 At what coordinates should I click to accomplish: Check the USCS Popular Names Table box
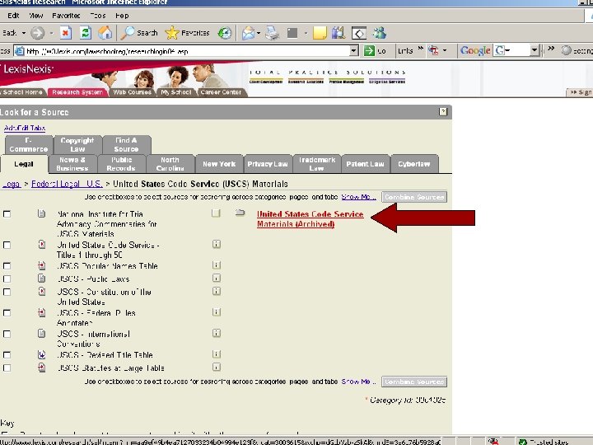click(x=7, y=266)
